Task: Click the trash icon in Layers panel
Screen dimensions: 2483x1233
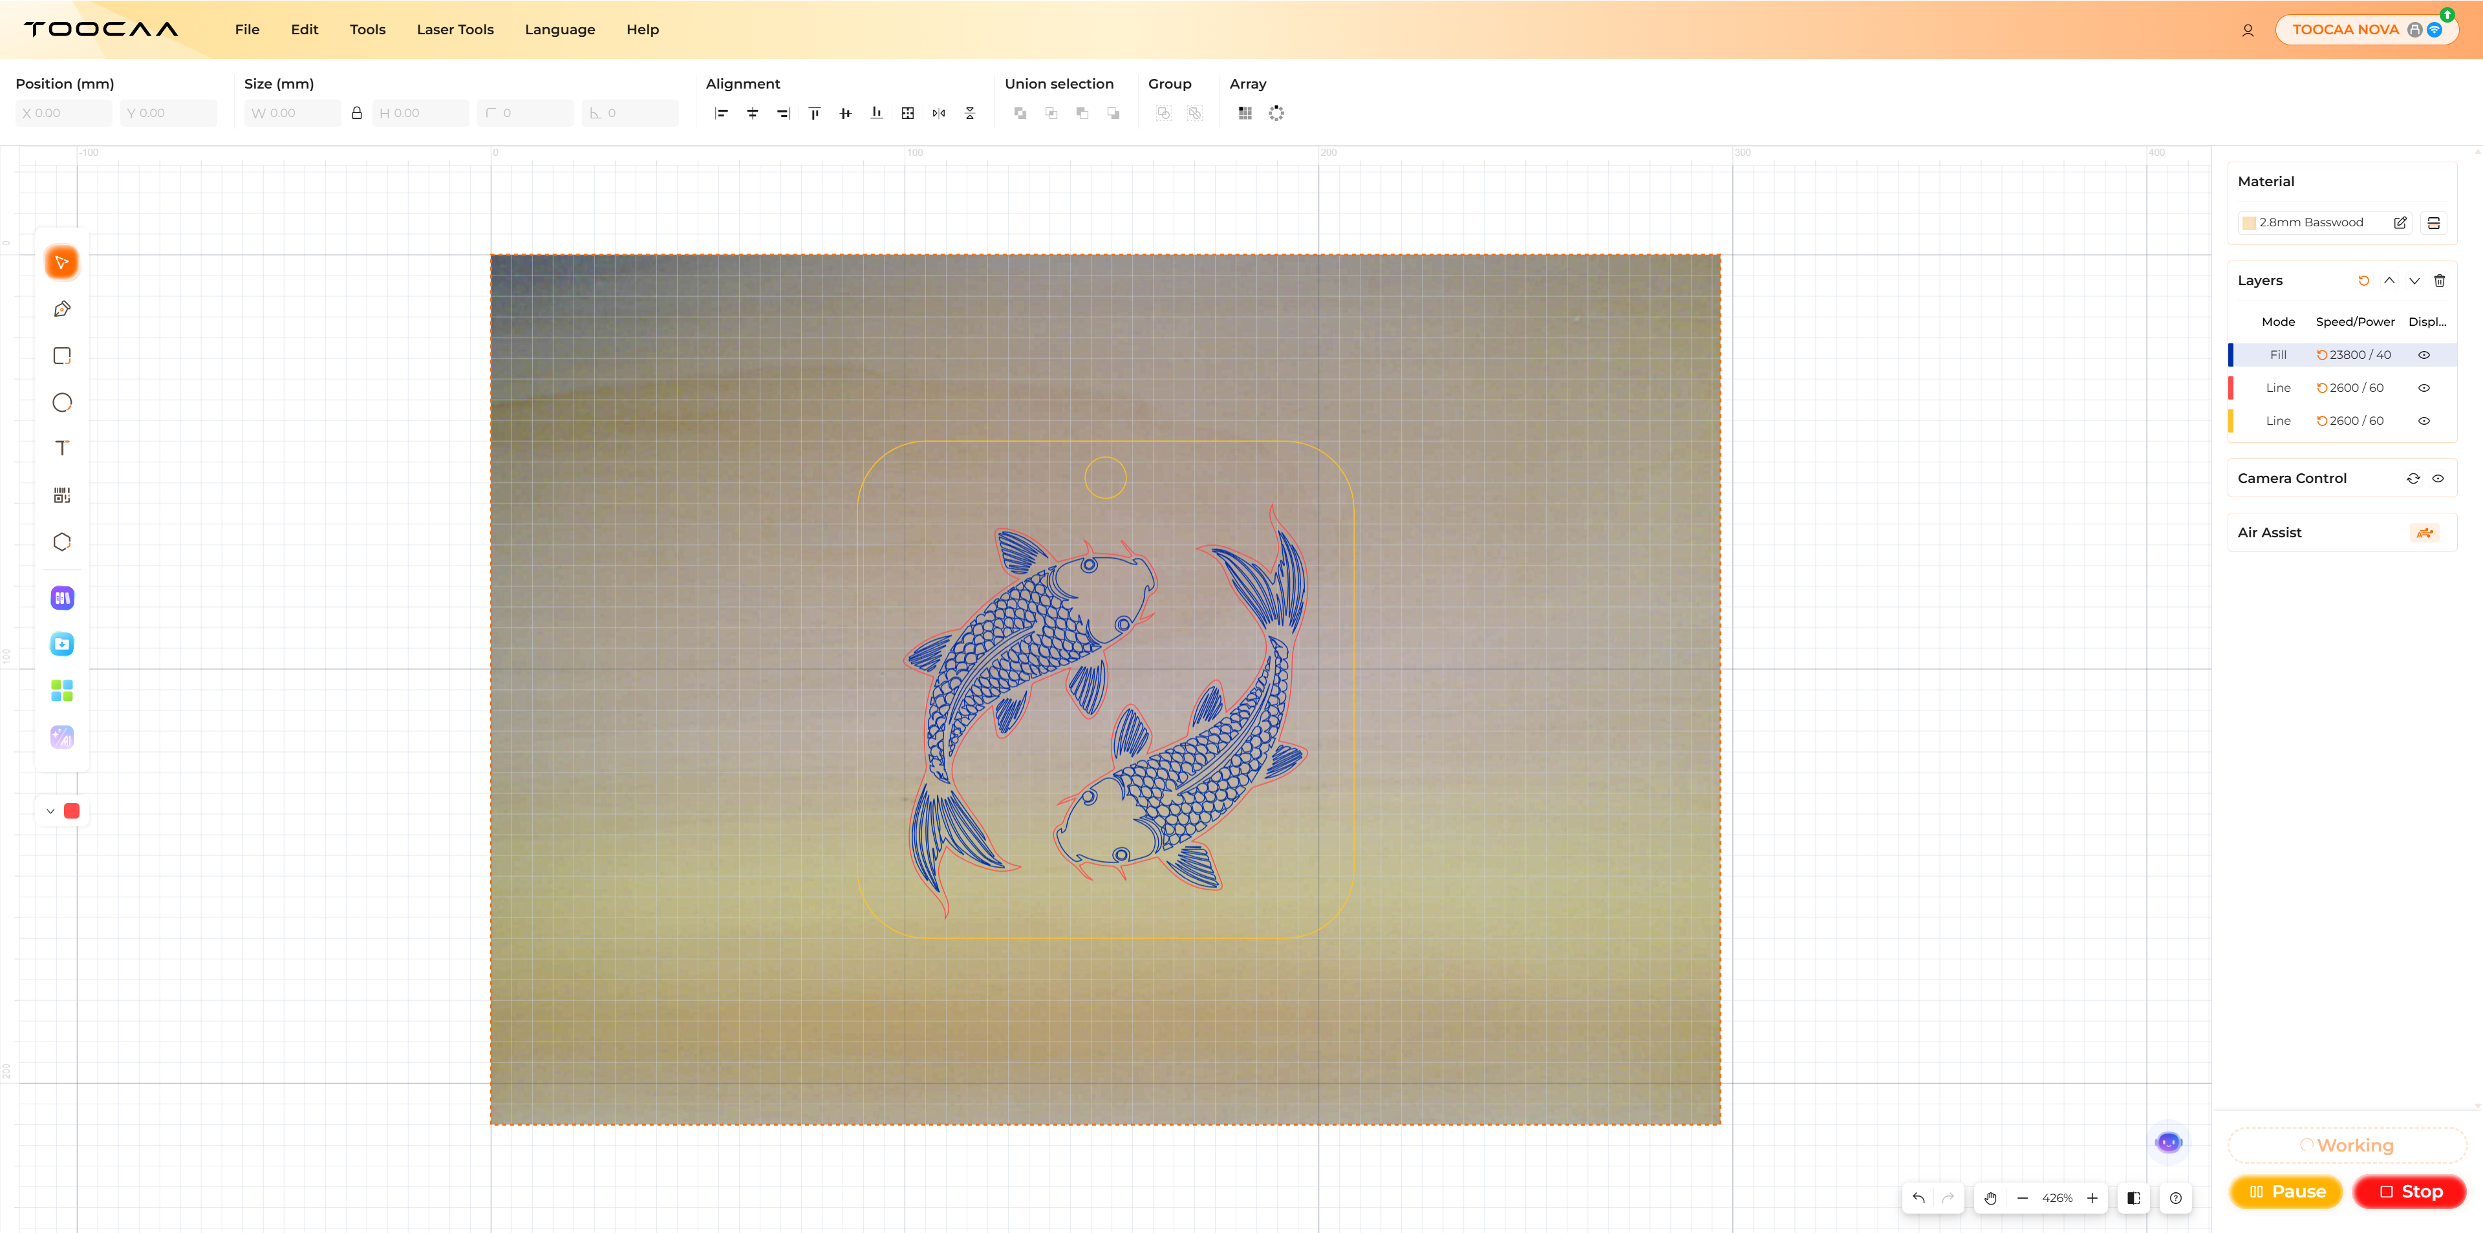Action: (x=2438, y=281)
